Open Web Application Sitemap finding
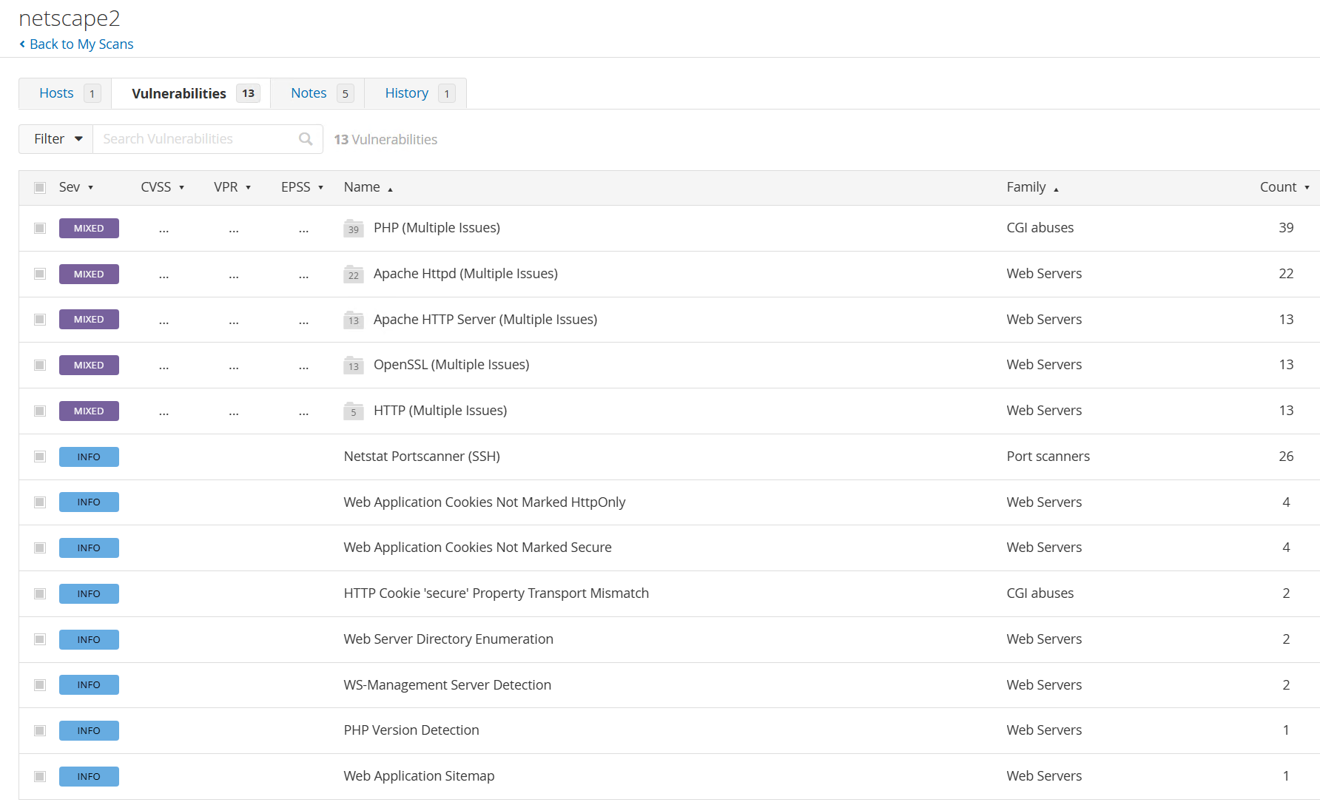 click(419, 776)
